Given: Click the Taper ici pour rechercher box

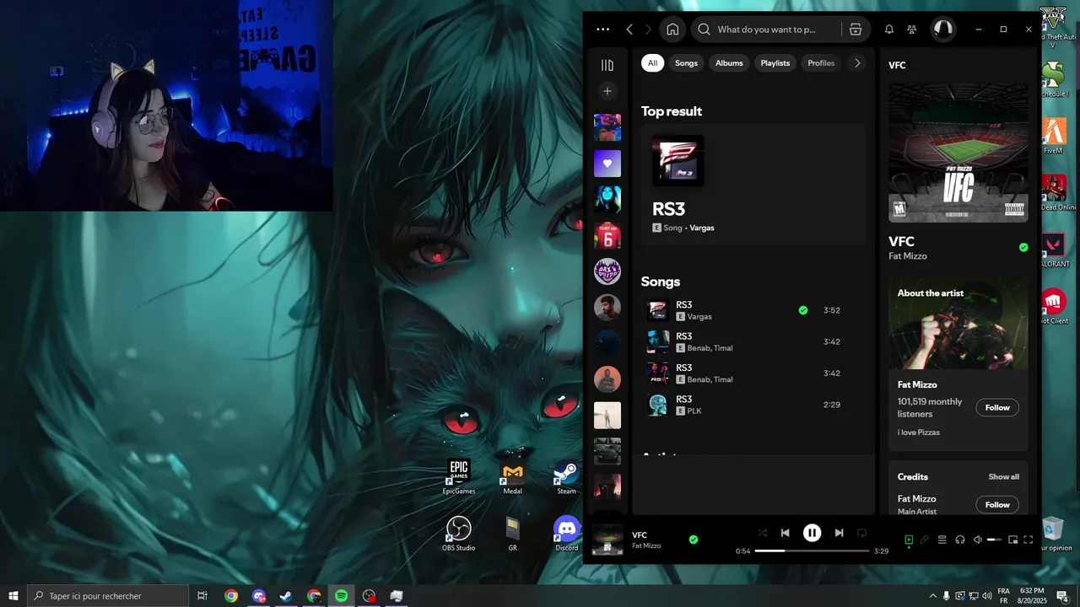Looking at the screenshot, I should (x=108, y=596).
